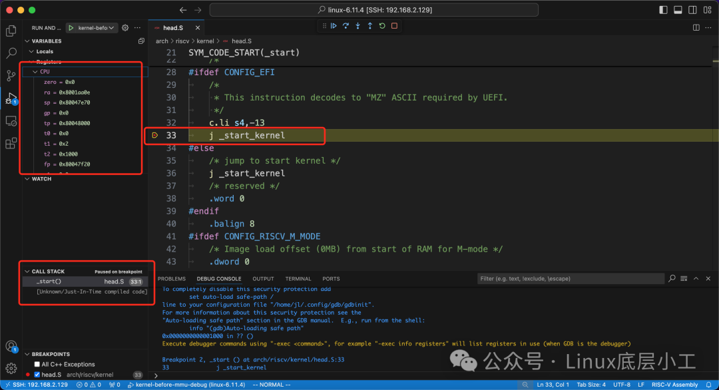The image size is (719, 390).
Task: Click the command center search box
Action: click(373, 10)
